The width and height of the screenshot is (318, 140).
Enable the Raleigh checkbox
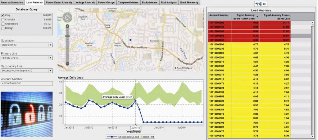(3, 28)
